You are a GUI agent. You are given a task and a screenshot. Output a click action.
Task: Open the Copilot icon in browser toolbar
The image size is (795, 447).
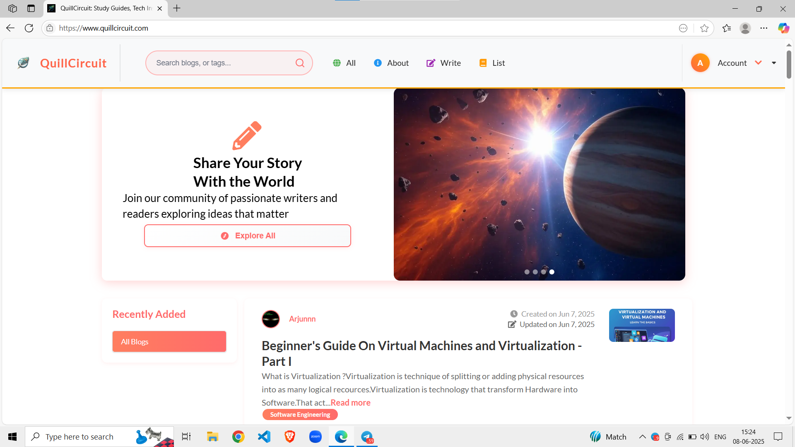[x=783, y=28]
